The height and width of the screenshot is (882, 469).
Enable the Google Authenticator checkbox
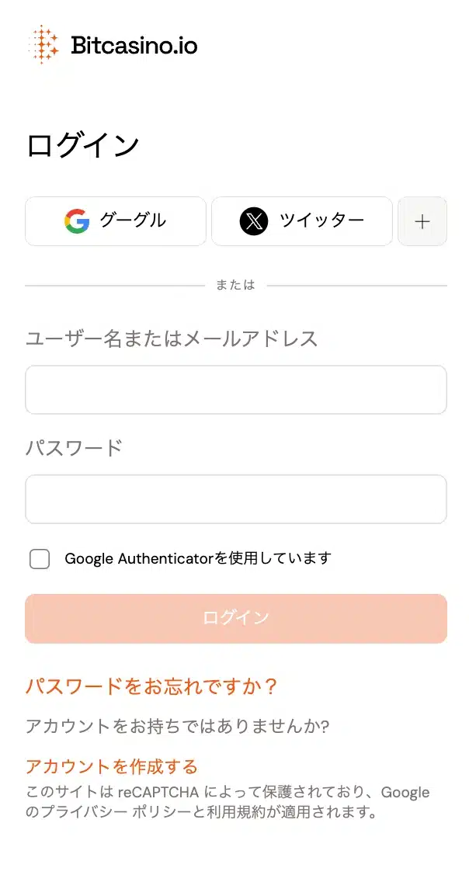(x=40, y=559)
